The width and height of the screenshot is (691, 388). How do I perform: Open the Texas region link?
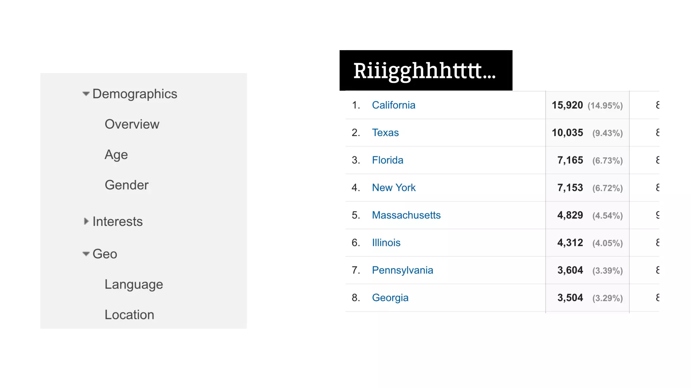tap(385, 133)
